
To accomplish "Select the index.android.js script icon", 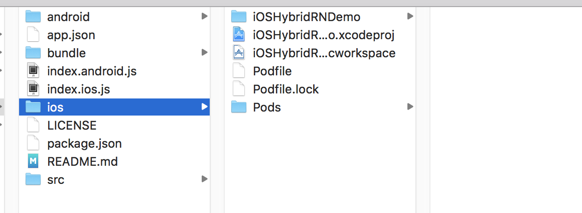I will (33, 71).
